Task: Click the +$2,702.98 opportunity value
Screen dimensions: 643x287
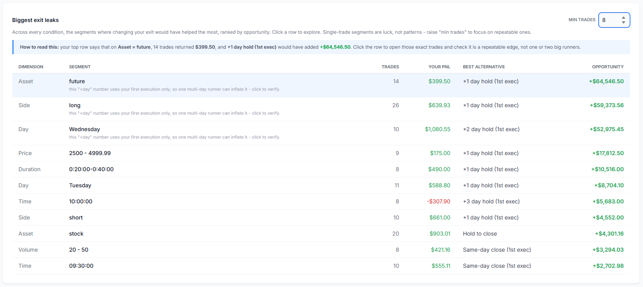Action: pos(608,266)
